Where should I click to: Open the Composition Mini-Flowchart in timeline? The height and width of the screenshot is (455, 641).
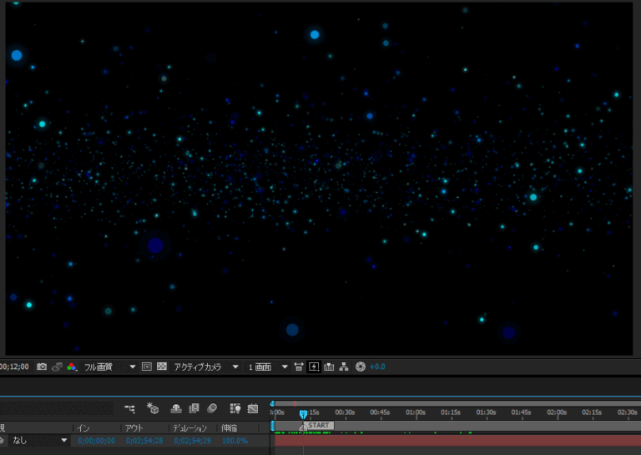pyautogui.click(x=129, y=408)
